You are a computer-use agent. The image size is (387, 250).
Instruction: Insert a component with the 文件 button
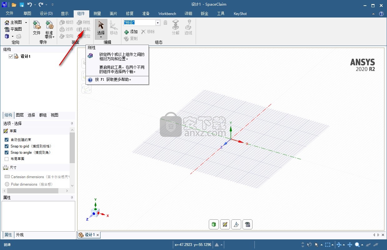pyautogui.click(x=37, y=27)
